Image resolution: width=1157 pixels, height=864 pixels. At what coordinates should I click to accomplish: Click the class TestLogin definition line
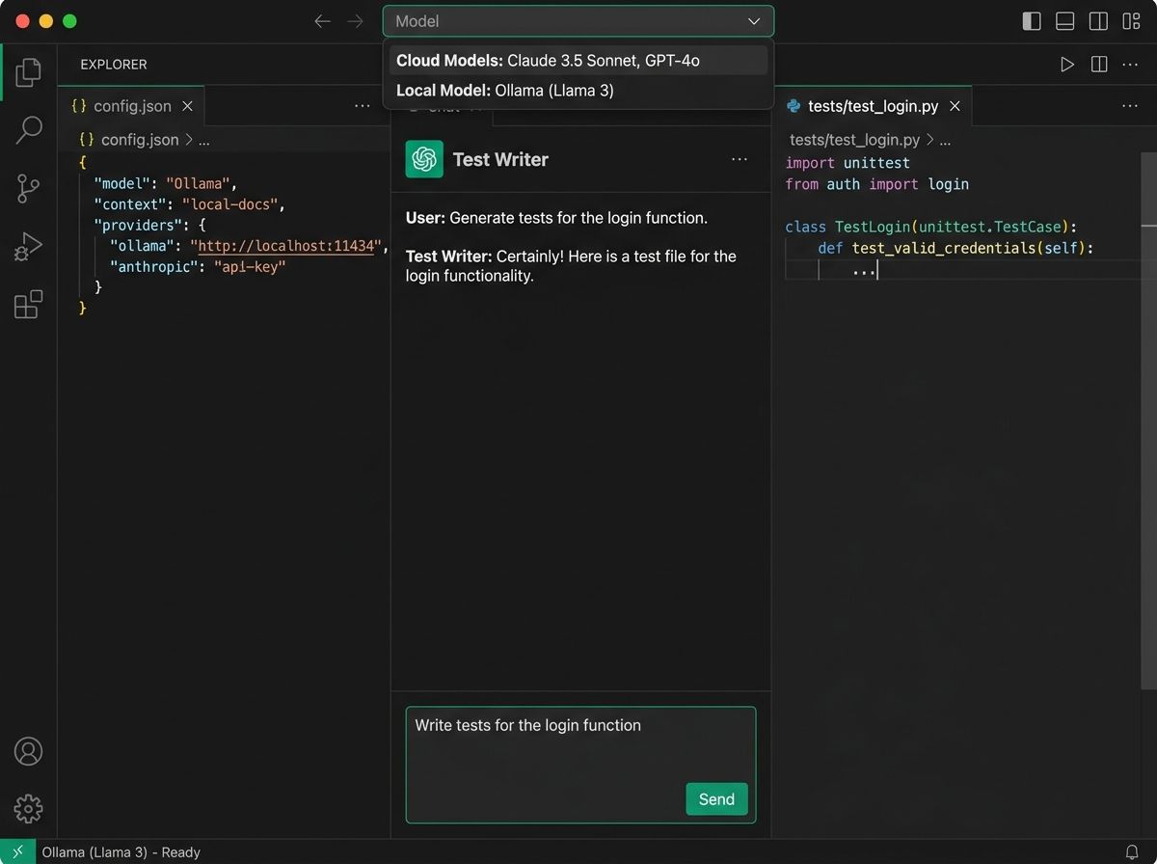coord(930,227)
